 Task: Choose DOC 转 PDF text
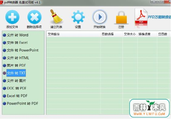[17, 88]
